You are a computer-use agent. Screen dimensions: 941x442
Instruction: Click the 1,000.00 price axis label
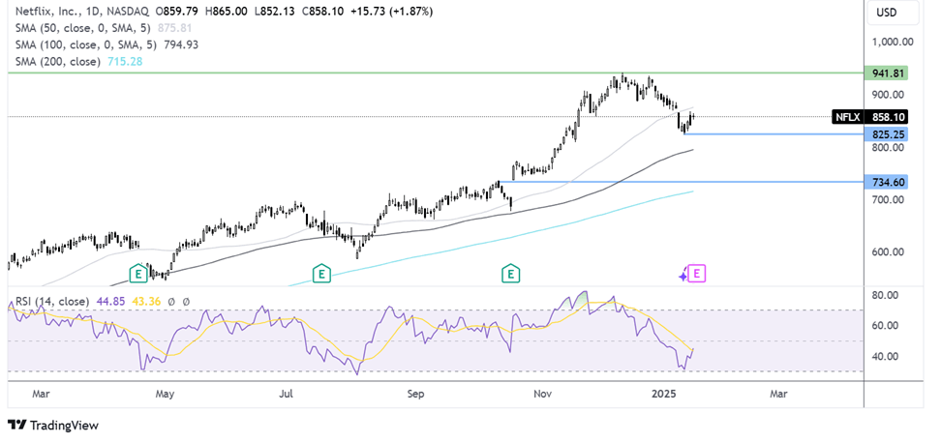[892, 42]
